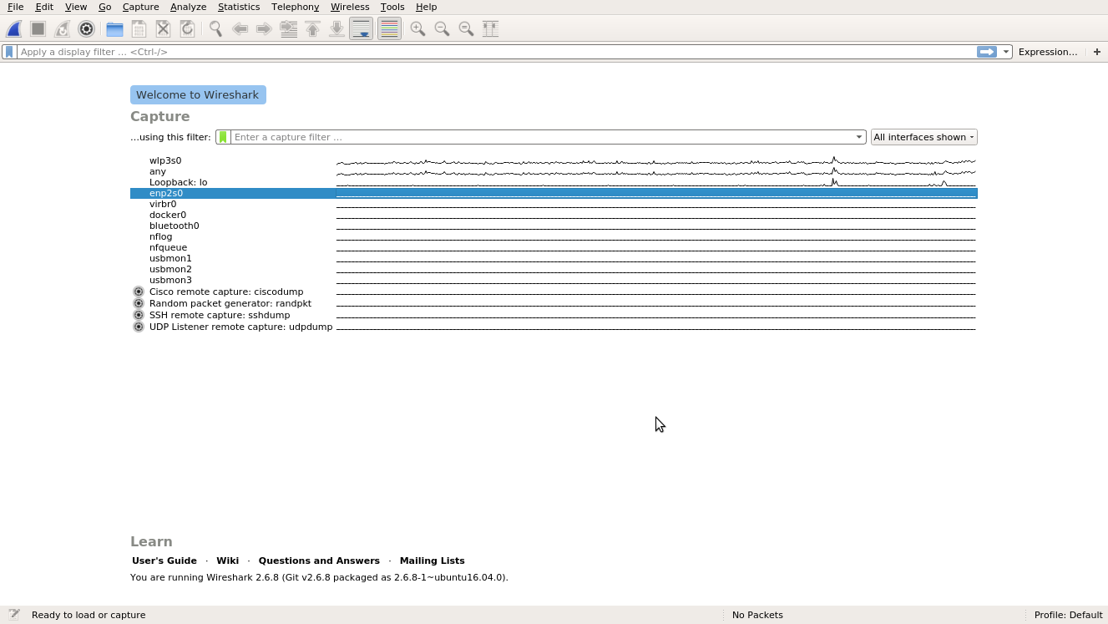Stop the running capture
Screen dimensions: 1108x624
click(38, 29)
